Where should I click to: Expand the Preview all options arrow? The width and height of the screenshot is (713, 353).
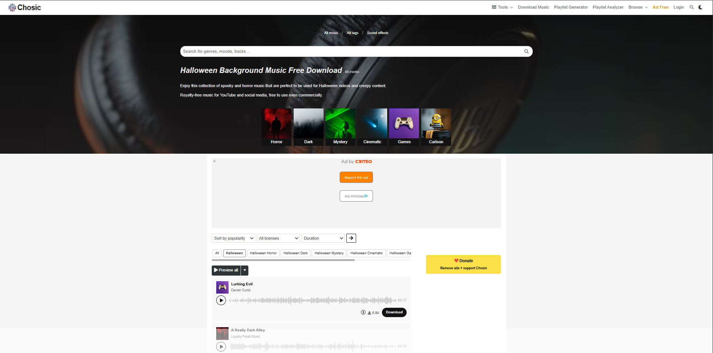click(245, 270)
